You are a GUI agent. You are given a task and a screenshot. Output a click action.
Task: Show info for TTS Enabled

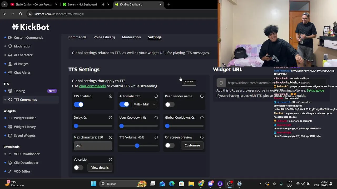coord(111,96)
